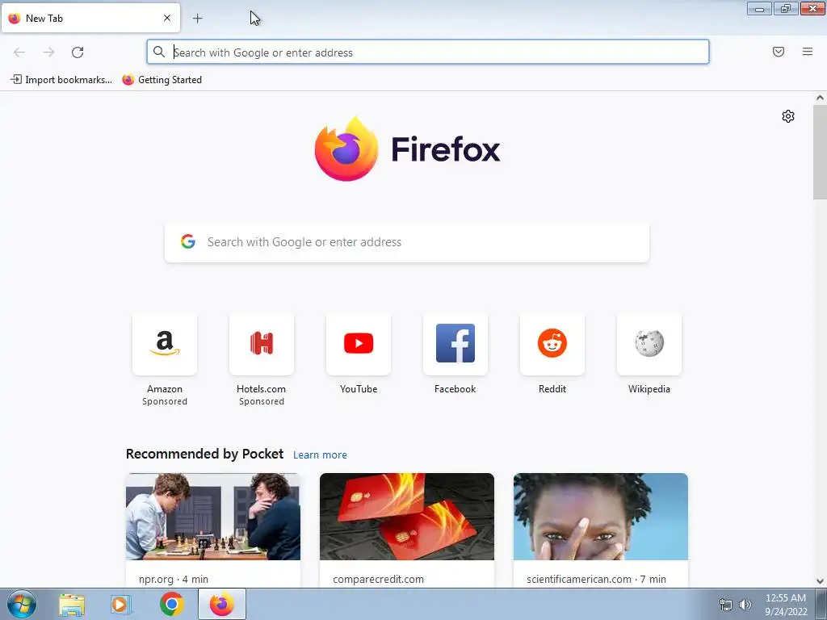The width and height of the screenshot is (827, 620).
Task: Open the Firefox application menu
Action: 808,52
